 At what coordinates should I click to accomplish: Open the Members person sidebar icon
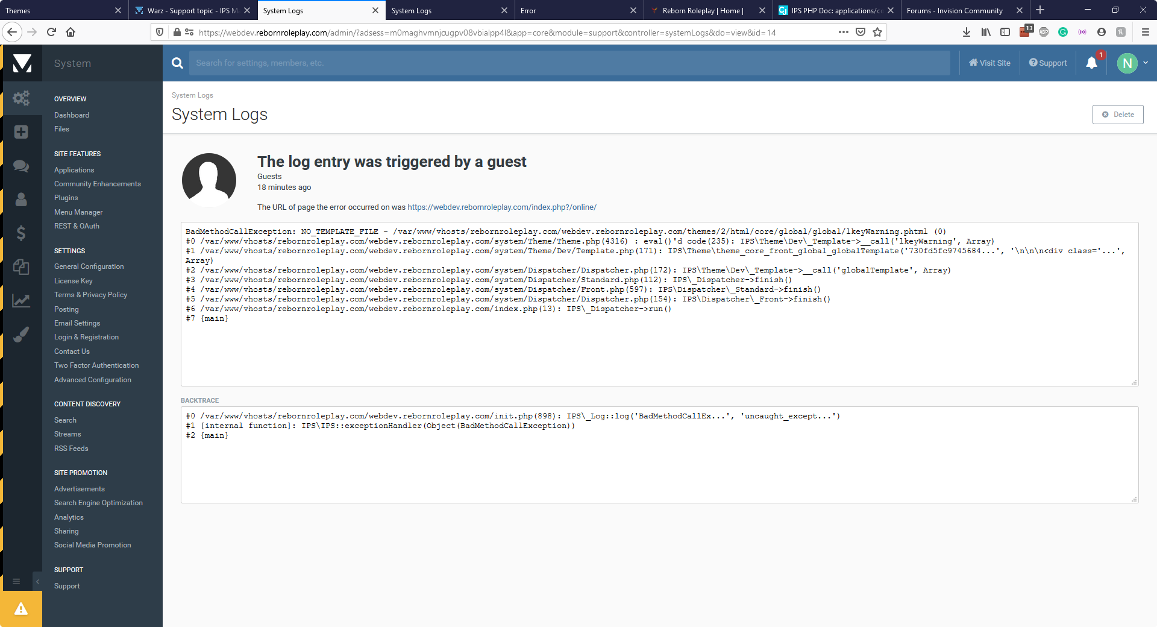[x=21, y=199]
